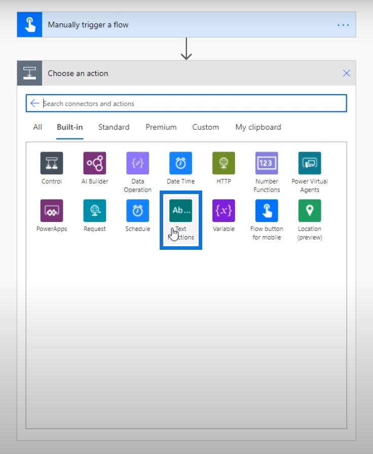Choose the Date Time connector
The image size is (373, 454).
pos(181,163)
